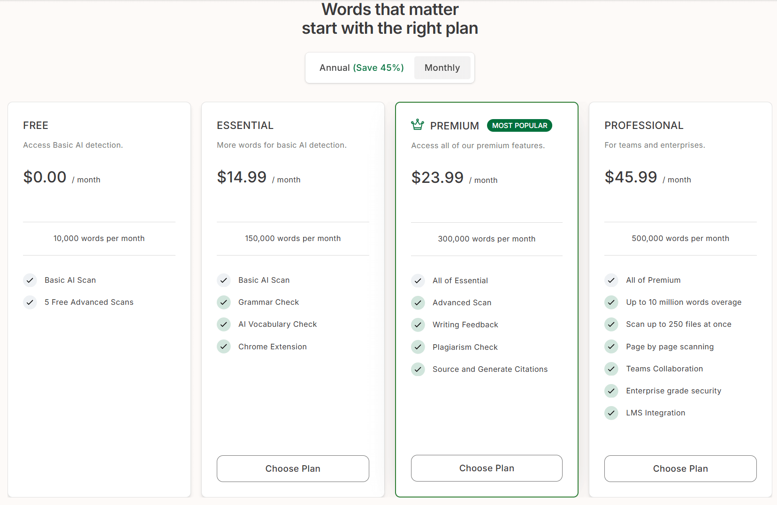Click checkmark icon beside Chrome Extension
The image size is (777, 505).
(224, 347)
